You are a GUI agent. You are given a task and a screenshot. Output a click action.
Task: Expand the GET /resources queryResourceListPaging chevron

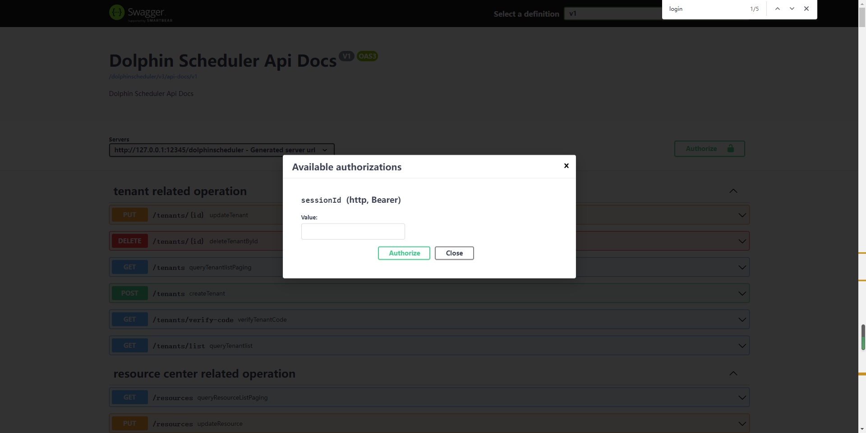pos(742,397)
